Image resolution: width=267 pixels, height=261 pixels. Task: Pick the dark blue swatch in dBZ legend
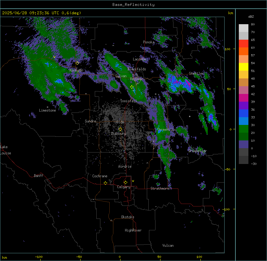(243, 113)
